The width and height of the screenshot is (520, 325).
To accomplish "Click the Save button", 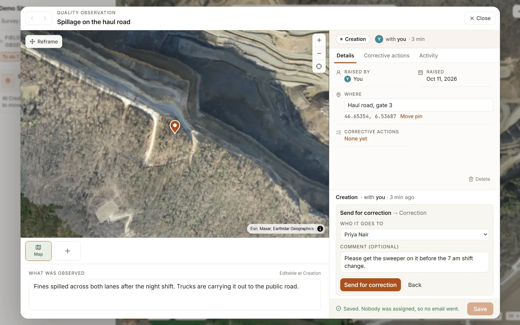I will tap(480, 309).
